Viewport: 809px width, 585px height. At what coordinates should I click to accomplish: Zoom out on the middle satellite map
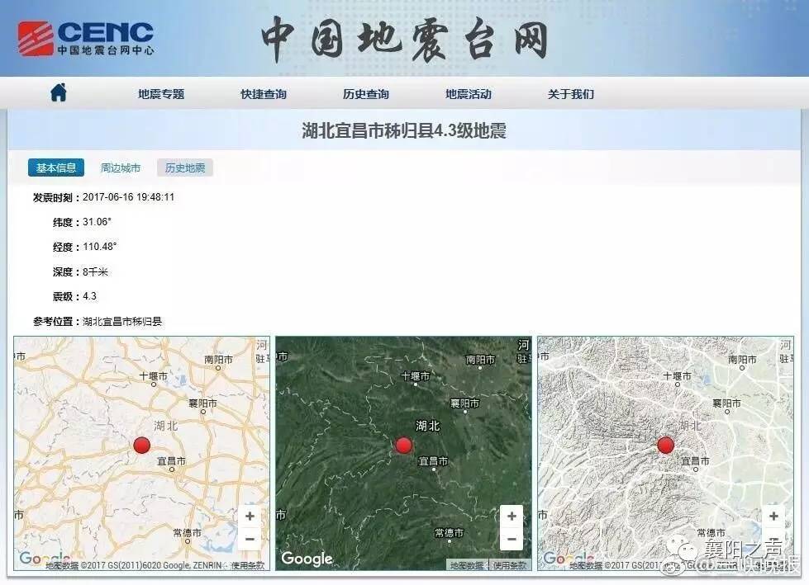point(510,540)
